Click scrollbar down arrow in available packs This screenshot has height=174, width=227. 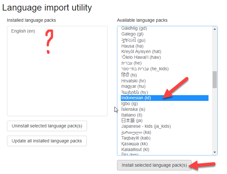(x=215, y=152)
